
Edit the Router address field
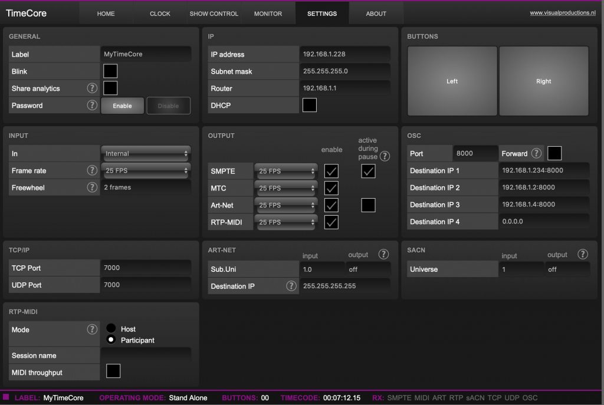[344, 88]
